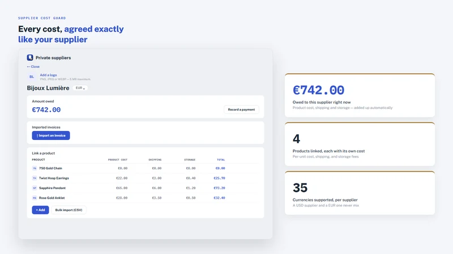Select the Sapphire Pendant product name
The image size is (453, 254).
tap(52, 188)
